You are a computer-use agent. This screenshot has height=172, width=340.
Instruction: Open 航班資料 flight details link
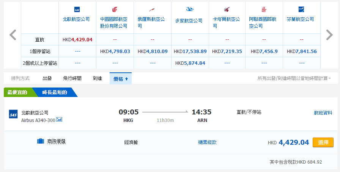pos(323,113)
